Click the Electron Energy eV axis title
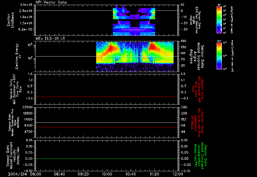 coord(18,56)
